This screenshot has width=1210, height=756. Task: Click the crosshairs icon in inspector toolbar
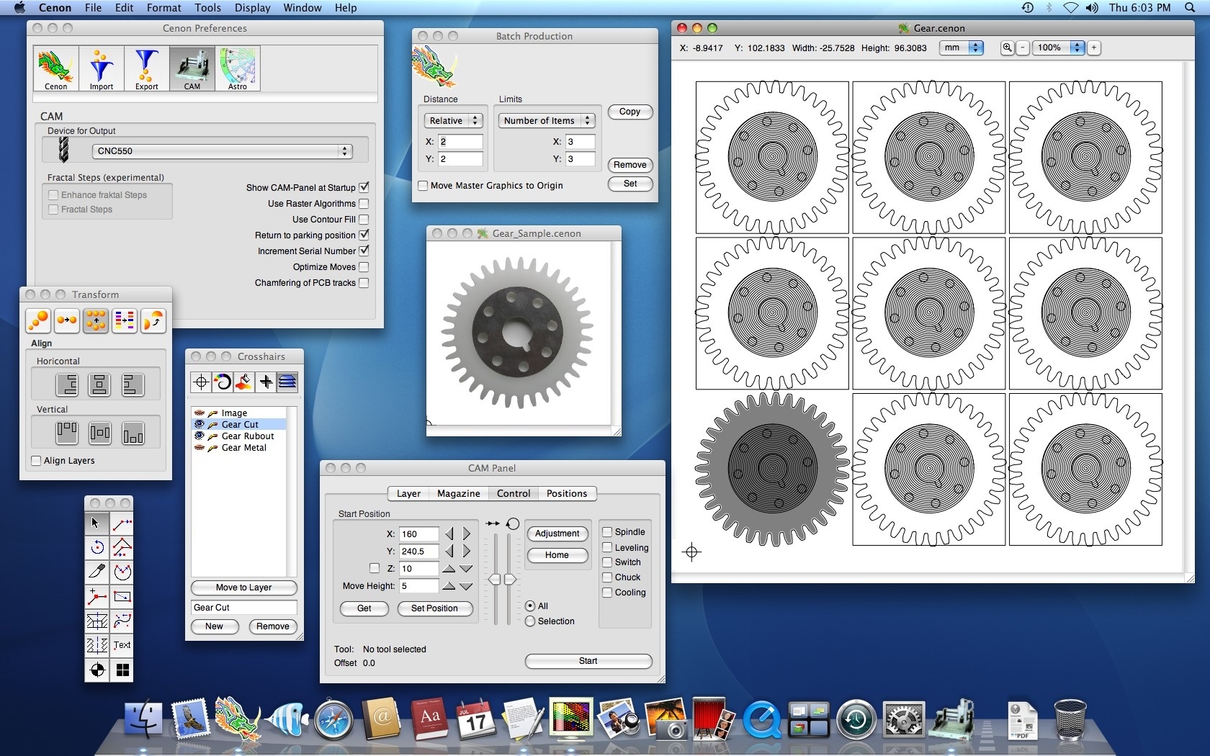[x=201, y=382]
